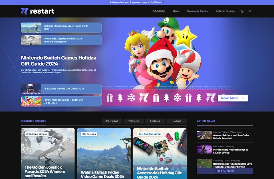Open PS5 Games Holiday Gift Guide card

(61, 89)
